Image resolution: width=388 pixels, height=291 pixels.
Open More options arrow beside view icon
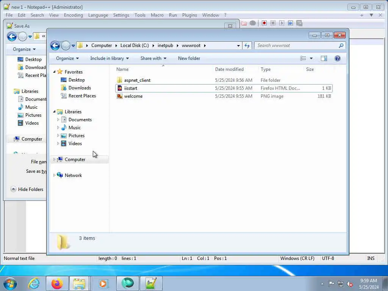pyautogui.click(x=311, y=59)
